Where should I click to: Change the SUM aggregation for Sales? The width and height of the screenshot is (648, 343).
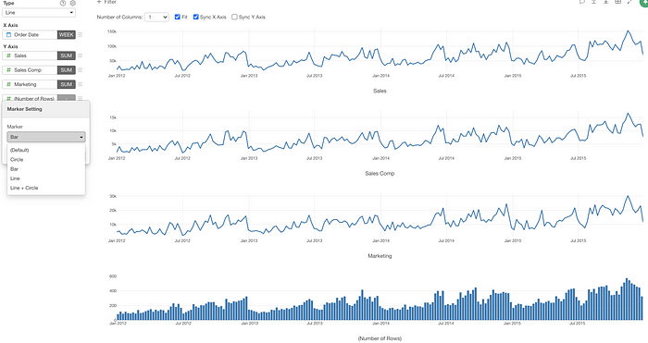[x=66, y=55]
